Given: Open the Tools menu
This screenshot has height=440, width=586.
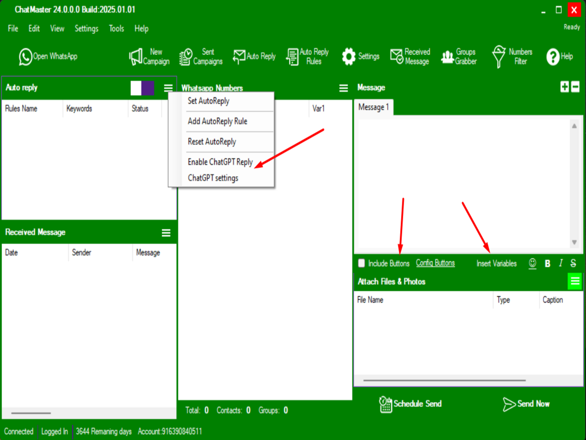Looking at the screenshot, I should [x=116, y=29].
